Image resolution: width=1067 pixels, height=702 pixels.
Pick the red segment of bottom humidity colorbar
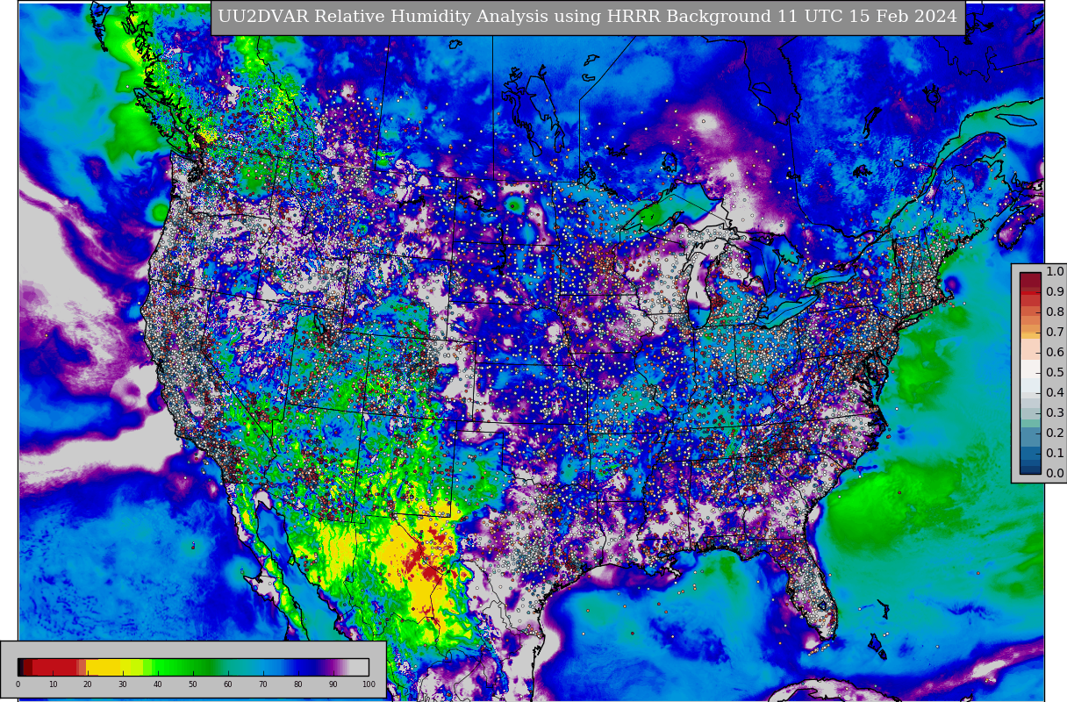(x=54, y=667)
